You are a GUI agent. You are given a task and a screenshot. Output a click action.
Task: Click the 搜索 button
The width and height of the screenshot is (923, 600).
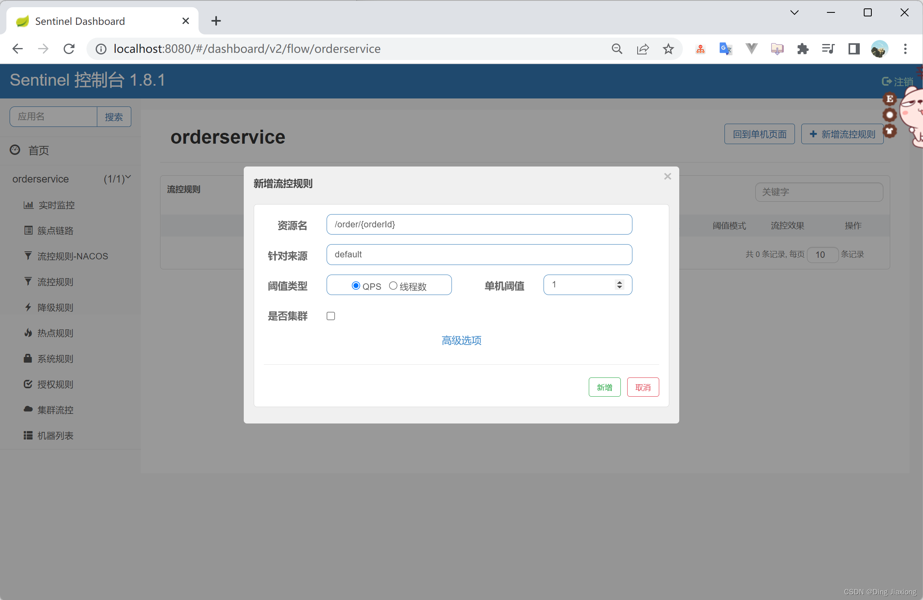click(x=114, y=116)
